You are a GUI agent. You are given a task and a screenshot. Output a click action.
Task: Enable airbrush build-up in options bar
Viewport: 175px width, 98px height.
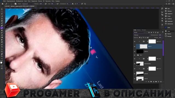(58, 4)
